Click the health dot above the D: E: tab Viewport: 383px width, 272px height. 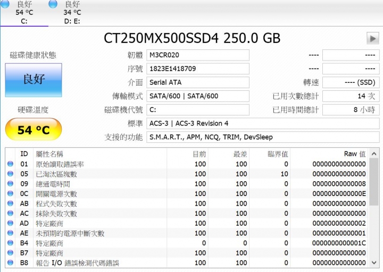[53, 4]
